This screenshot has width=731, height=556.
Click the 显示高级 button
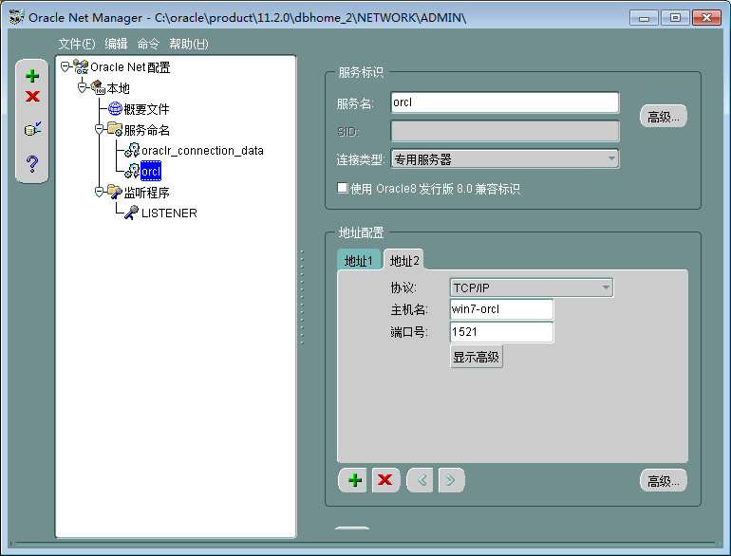[x=476, y=357]
